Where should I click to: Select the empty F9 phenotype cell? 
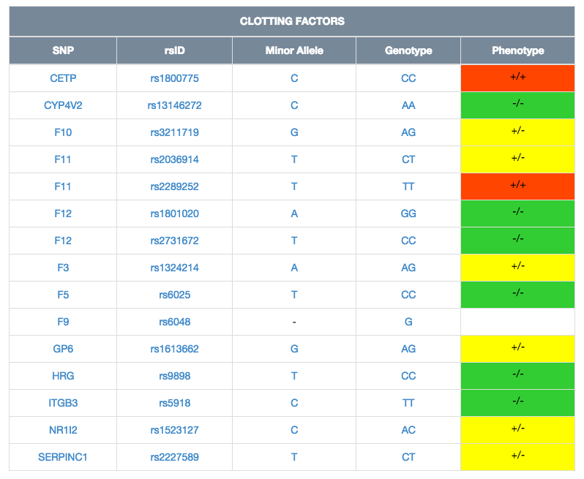coord(517,322)
